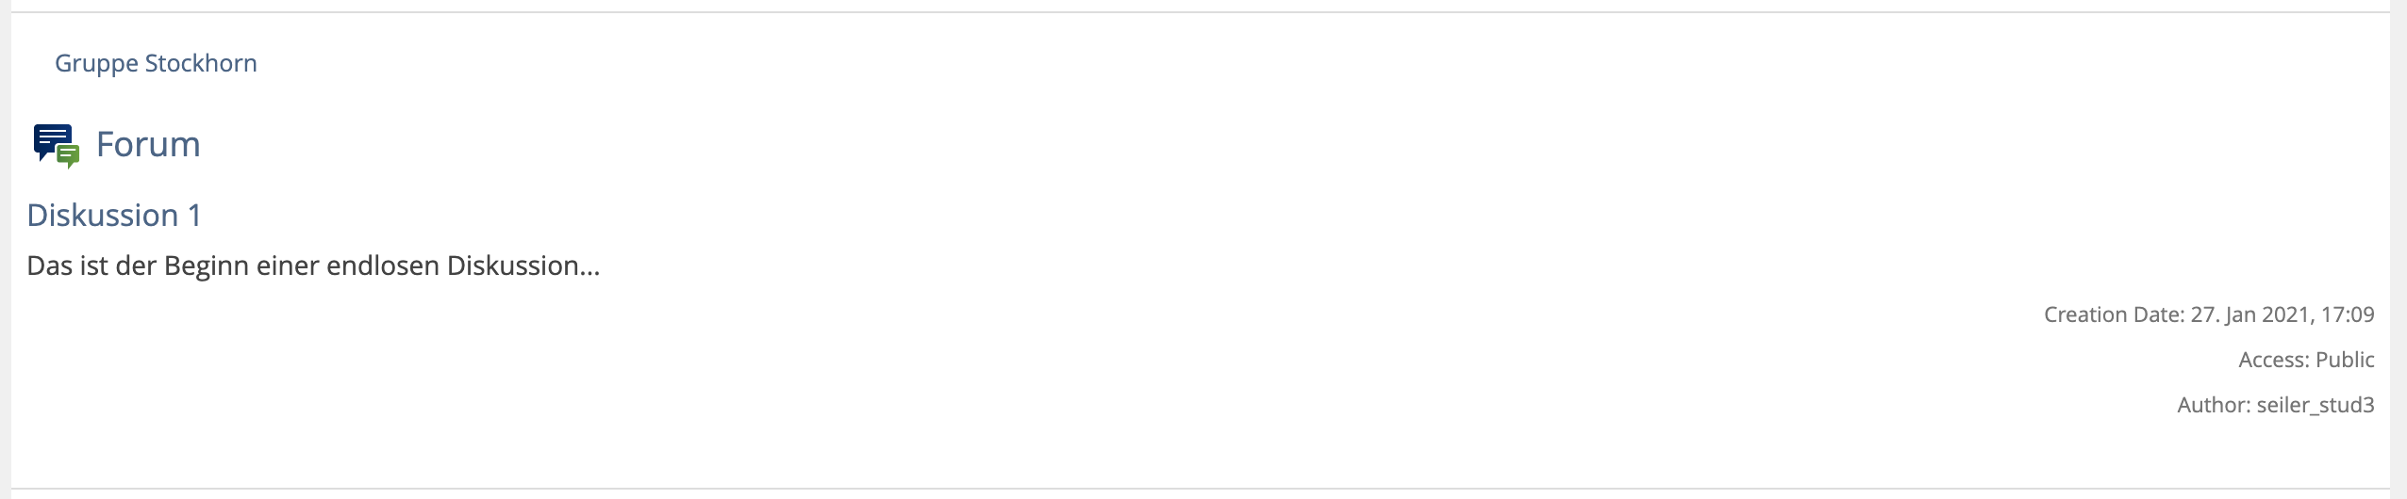The width and height of the screenshot is (2407, 499).
Task: Click the 'Creation Date:' label
Action: (x=2113, y=314)
